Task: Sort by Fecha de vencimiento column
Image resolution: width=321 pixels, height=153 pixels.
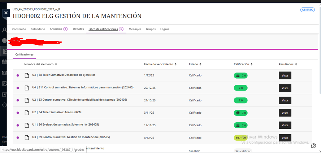Action: point(175,64)
